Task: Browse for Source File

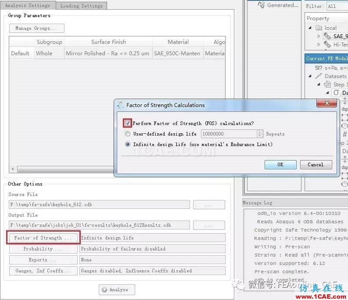Action: tap(209, 204)
